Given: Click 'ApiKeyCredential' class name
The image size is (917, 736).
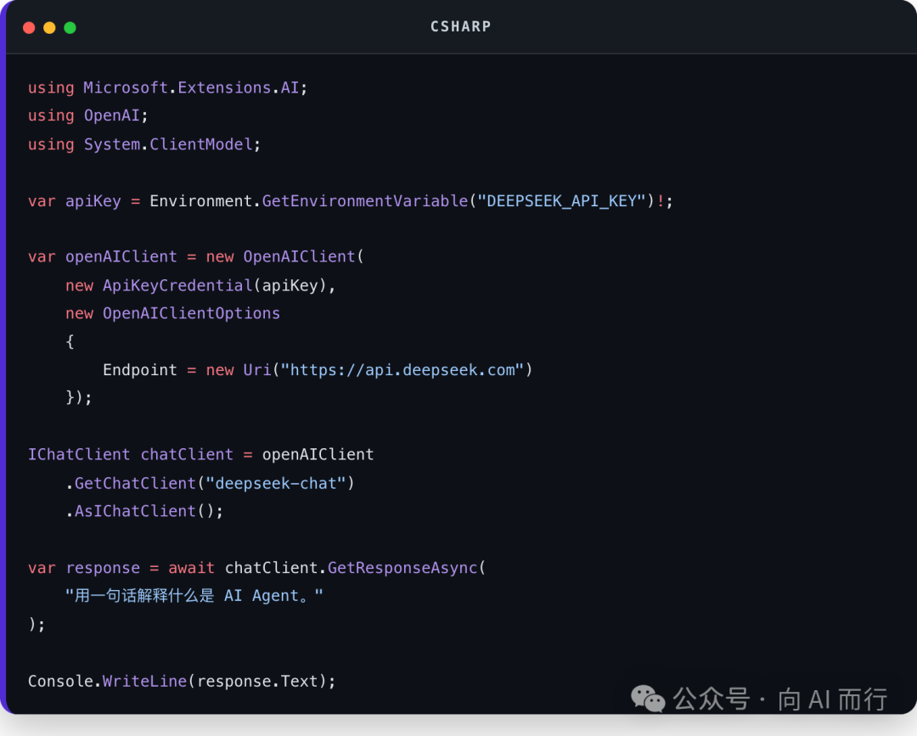Looking at the screenshot, I should [x=177, y=285].
